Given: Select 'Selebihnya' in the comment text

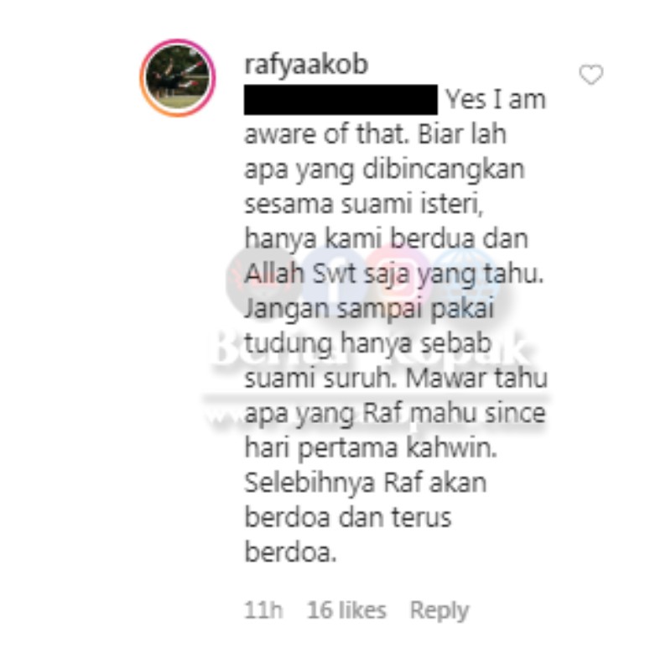Looking at the screenshot, I should (x=310, y=483).
